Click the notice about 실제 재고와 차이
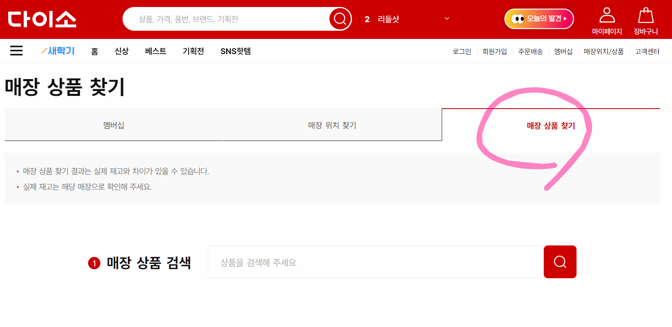The image size is (672, 327). click(x=116, y=171)
